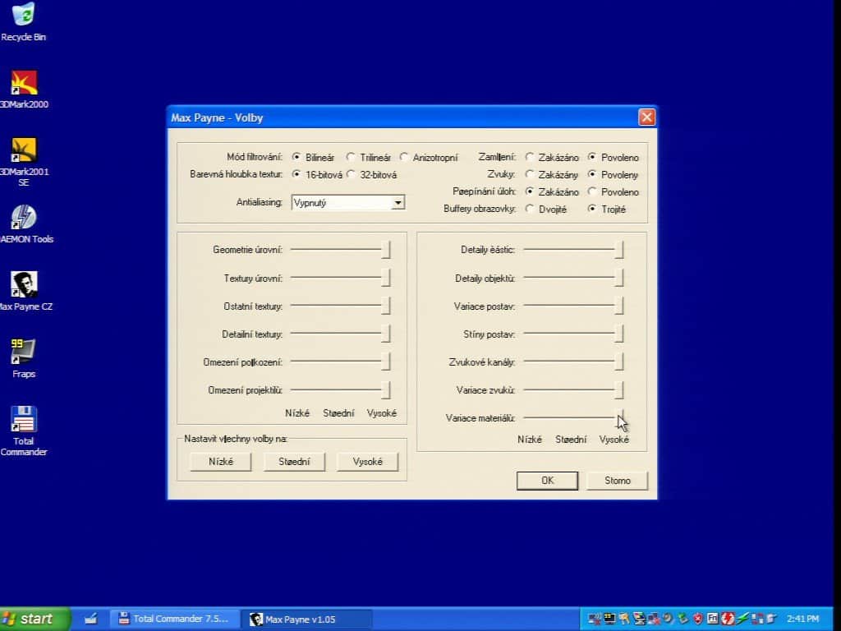Viewport: 841px width, 631px height.
Task: Click the Detaily objektů slider handle
Action: coord(619,278)
